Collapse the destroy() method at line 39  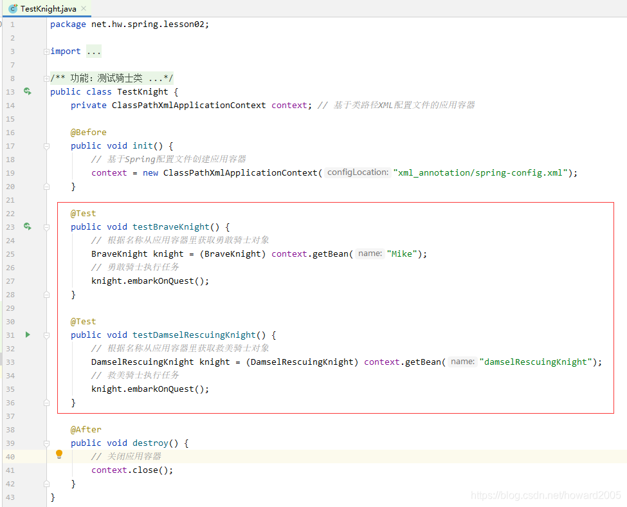pyautogui.click(x=46, y=443)
